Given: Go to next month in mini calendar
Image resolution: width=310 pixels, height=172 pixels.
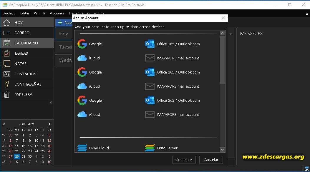Looking at the screenshot, I should point(49,124).
